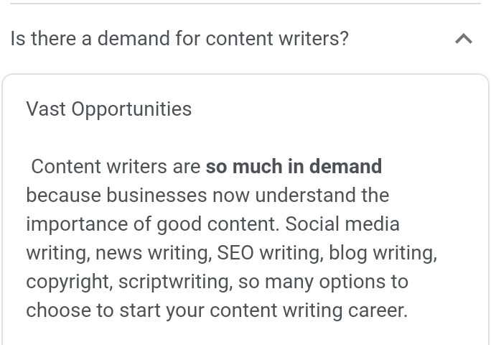The image size is (491, 345).
Task: Collapse the answer with the up chevron
Action: [x=464, y=39]
